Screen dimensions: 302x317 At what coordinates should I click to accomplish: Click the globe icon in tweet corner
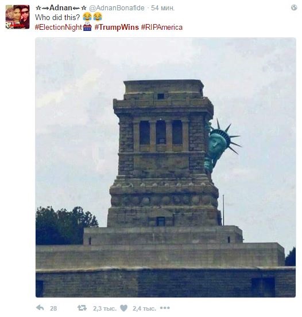coord(294,7)
